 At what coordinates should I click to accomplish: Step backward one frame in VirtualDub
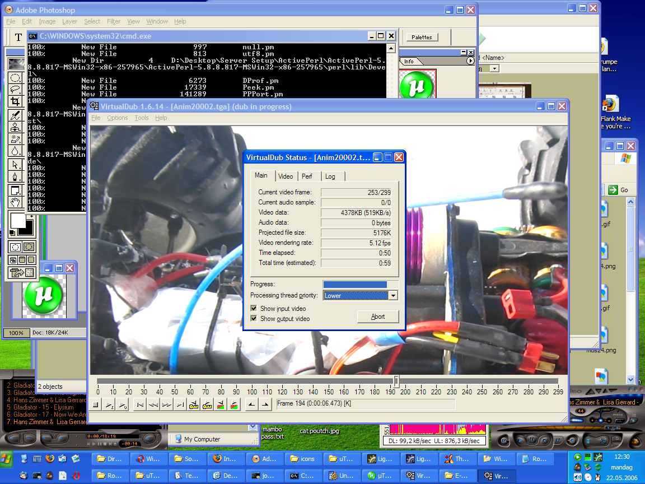pos(153,405)
